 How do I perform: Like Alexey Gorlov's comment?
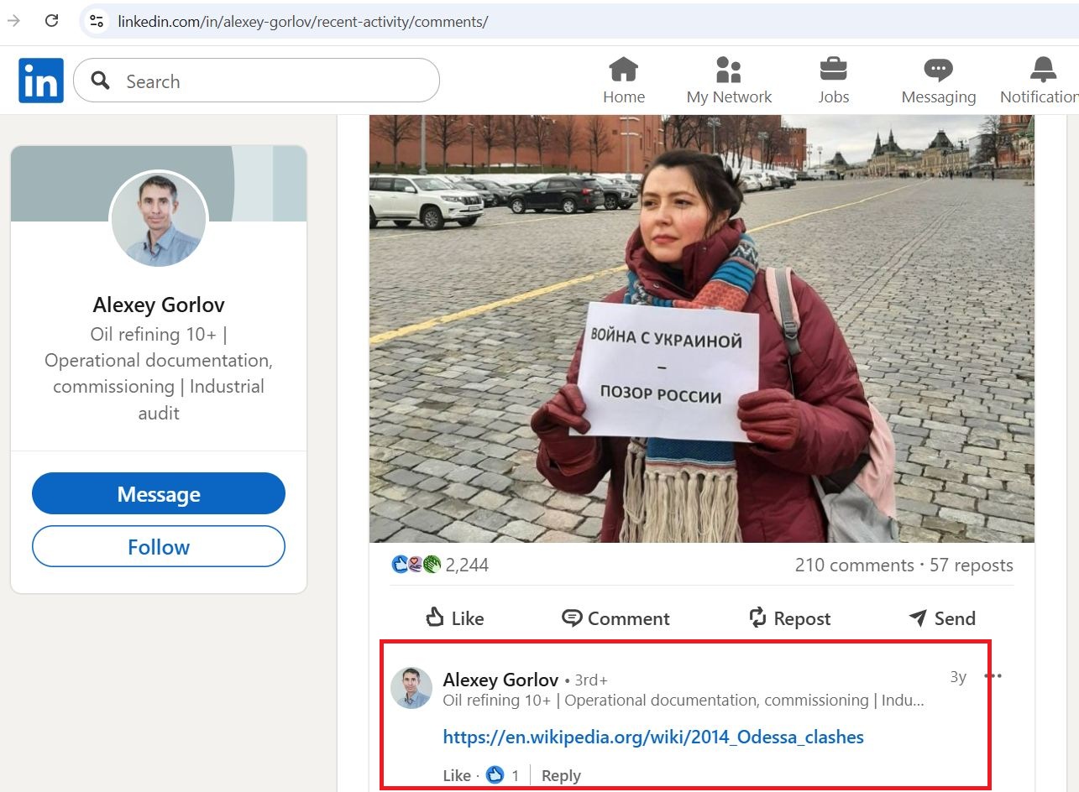tap(456, 775)
